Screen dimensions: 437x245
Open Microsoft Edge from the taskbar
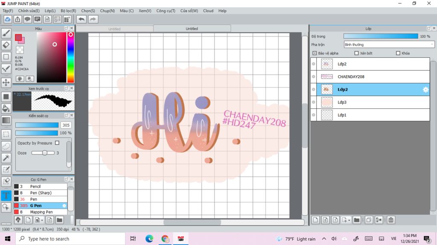pyautogui.click(x=149, y=239)
